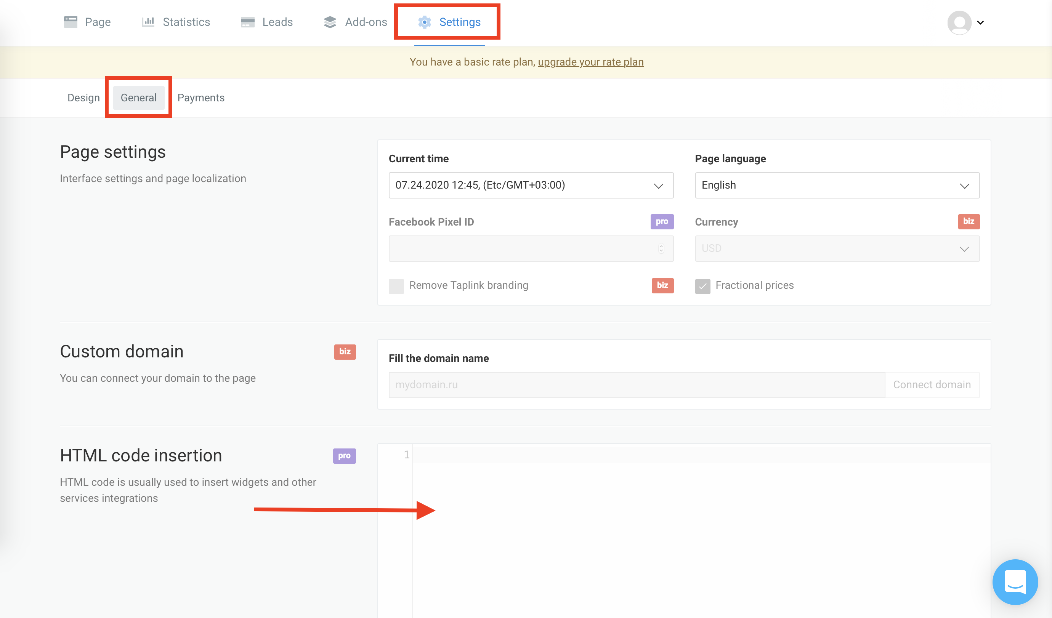This screenshot has height=618, width=1052.
Task: Click the Page settings heading
Action: click(113, 152)
